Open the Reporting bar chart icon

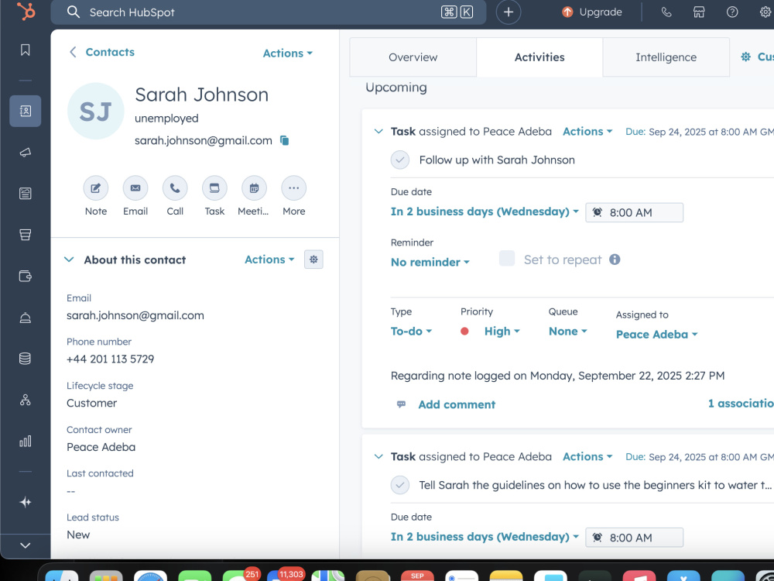pyautogui.click(x=26, y=442)
